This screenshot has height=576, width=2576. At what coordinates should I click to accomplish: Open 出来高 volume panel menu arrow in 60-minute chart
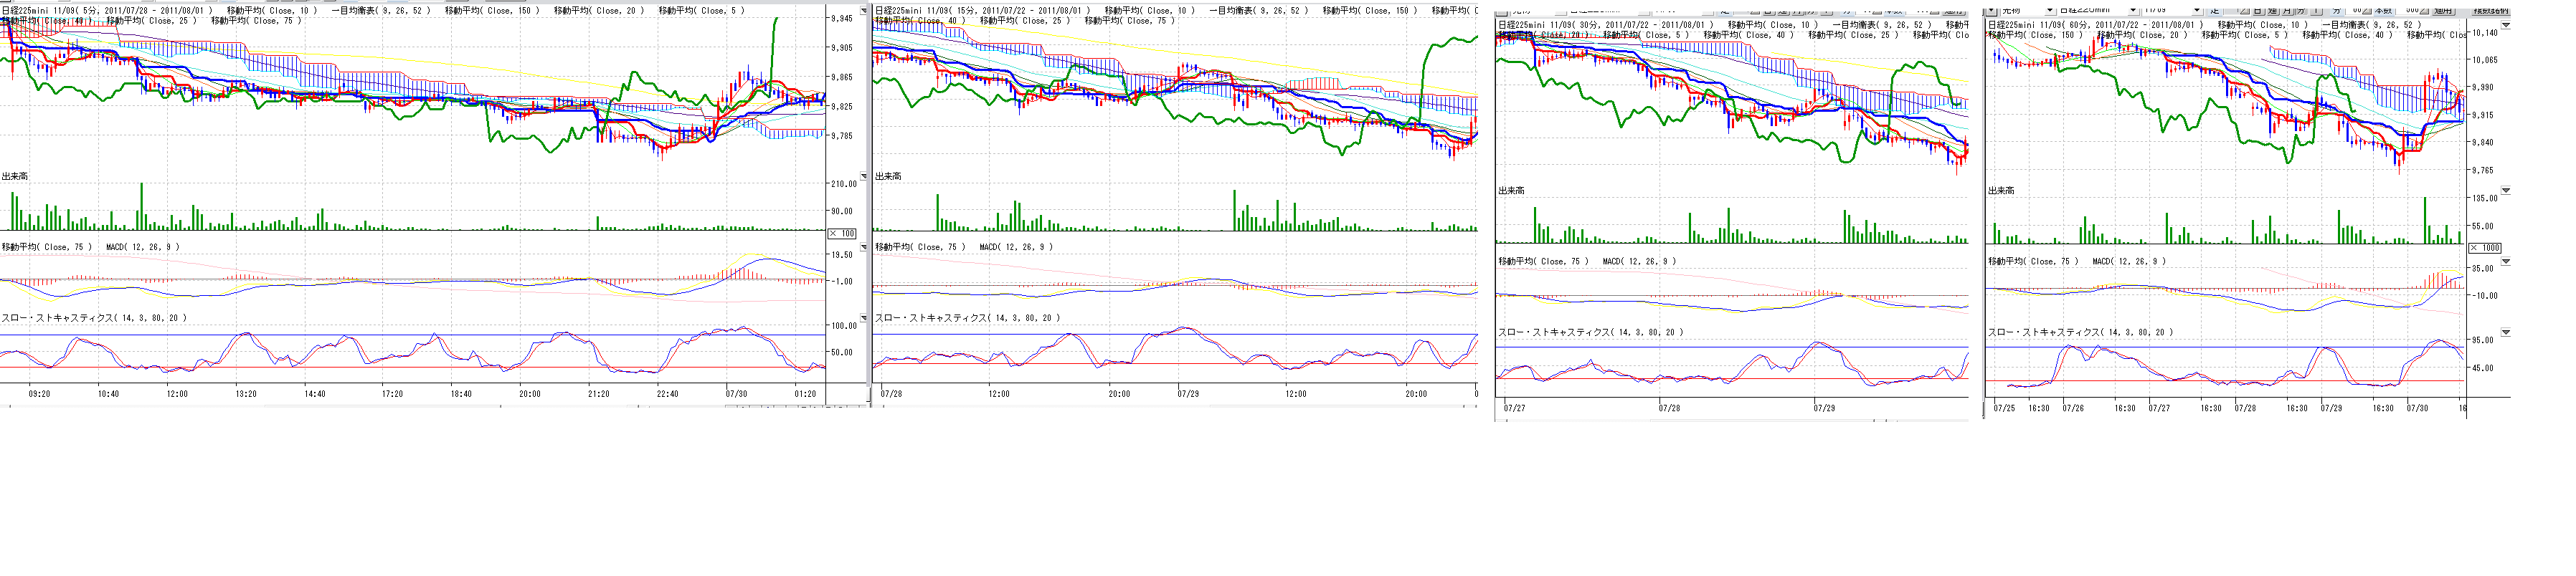click(2505, 190)
